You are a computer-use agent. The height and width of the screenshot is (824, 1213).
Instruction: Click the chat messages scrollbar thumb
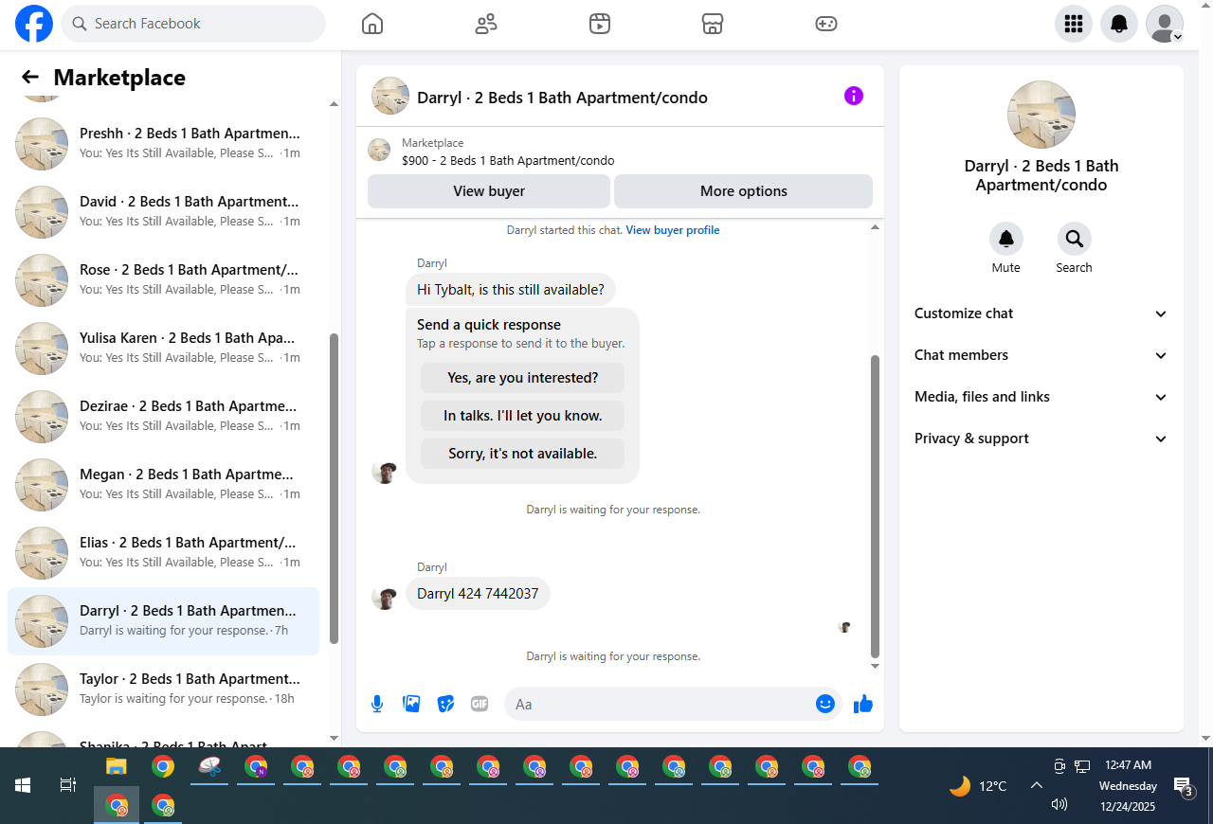tap(875, 507)
